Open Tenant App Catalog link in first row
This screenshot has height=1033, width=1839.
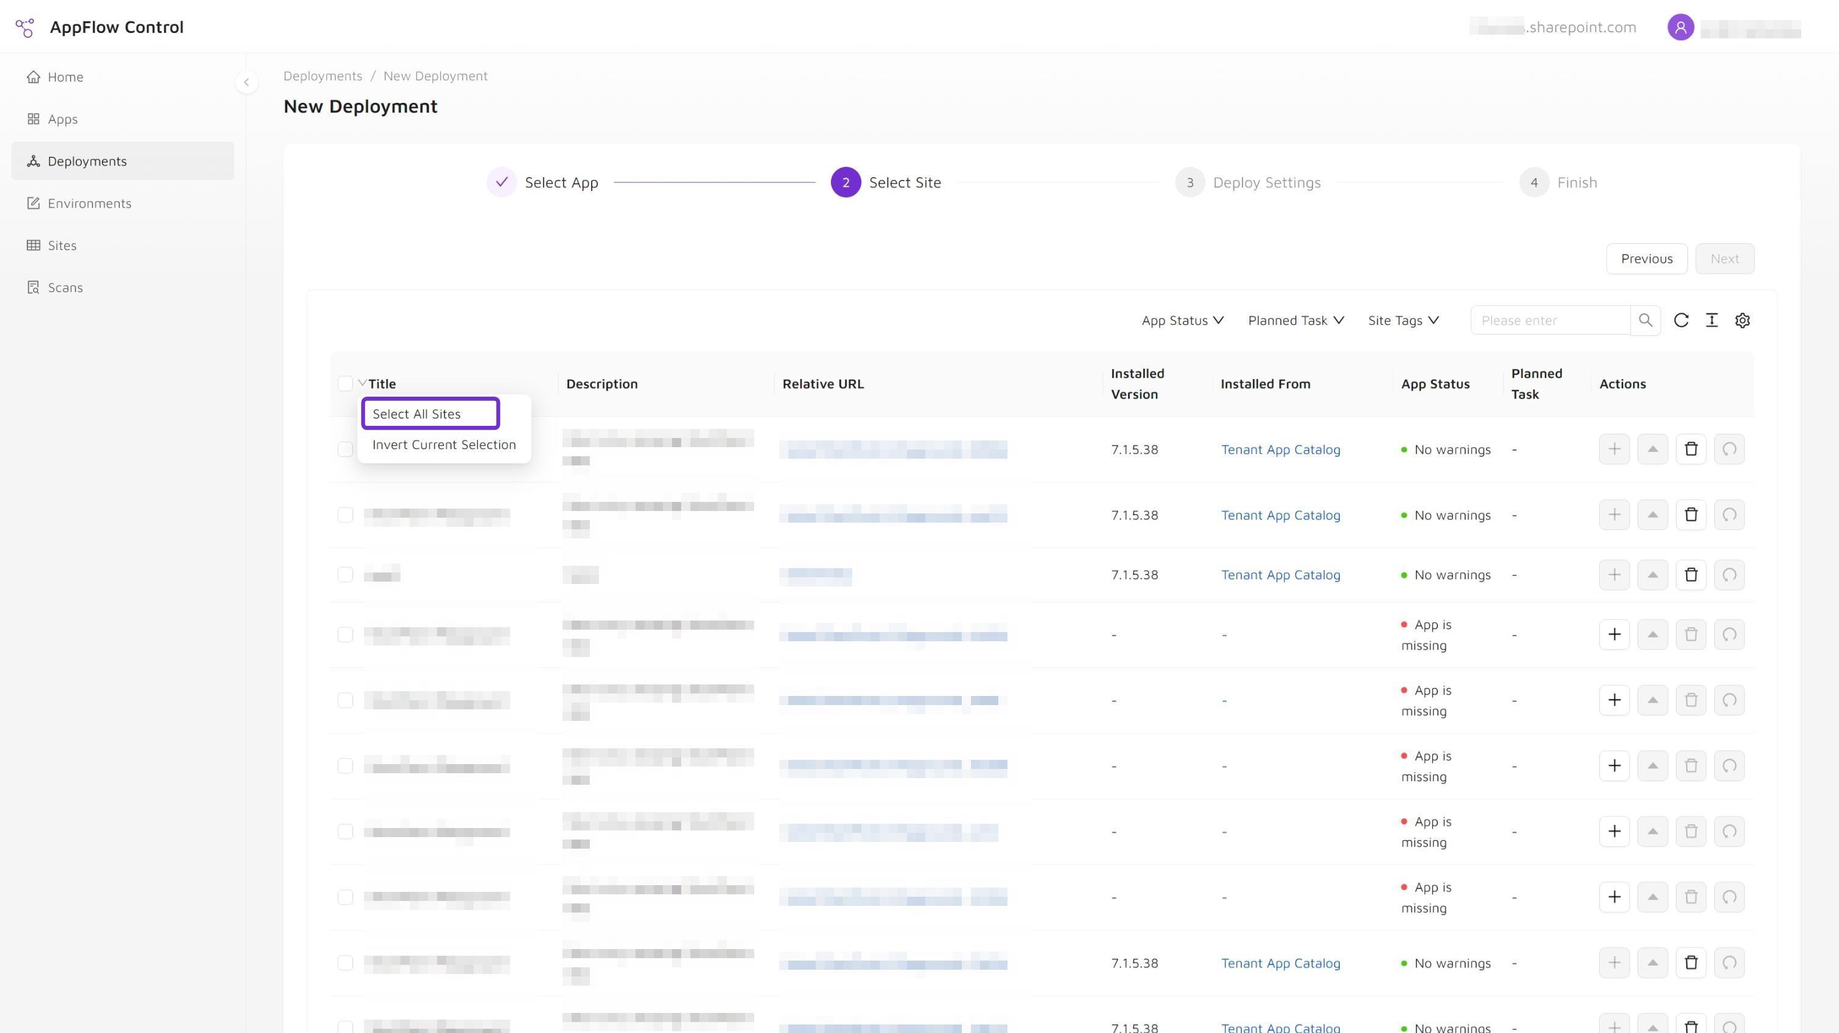point(1280,450)
